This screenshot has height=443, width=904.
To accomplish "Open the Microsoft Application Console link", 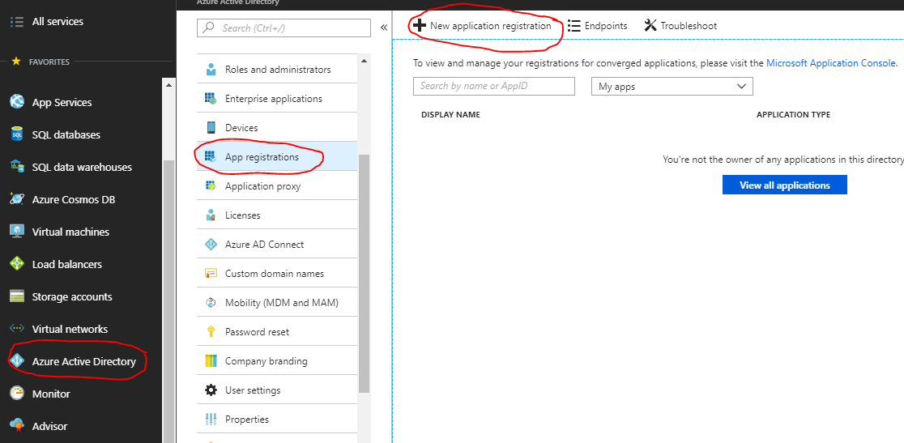I will pyautogui.click(x=831, y=63).
